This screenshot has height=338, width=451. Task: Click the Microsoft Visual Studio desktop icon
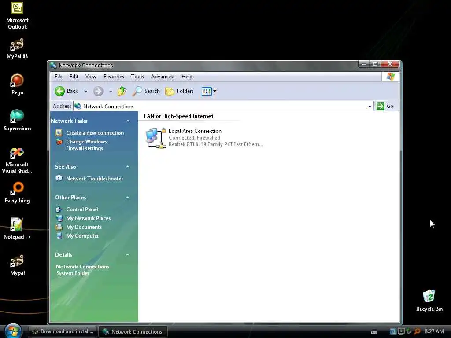17,160
